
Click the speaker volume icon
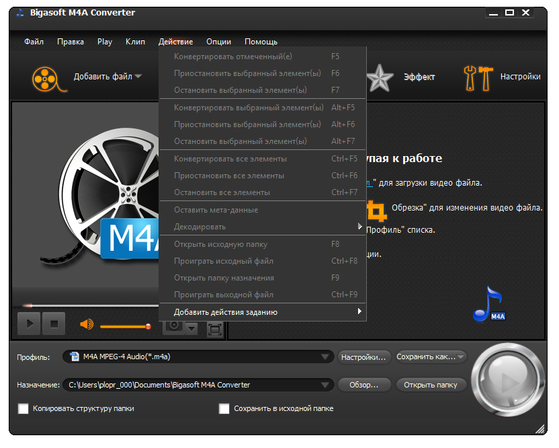pos(87,324)
